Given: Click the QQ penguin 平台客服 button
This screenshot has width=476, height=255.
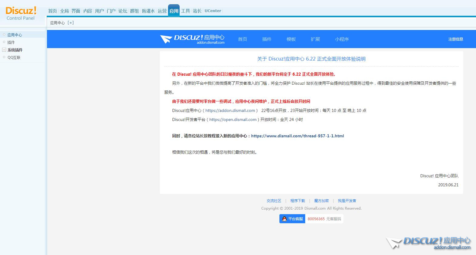Looking at the screenshot, I should [x=292, y=219].
